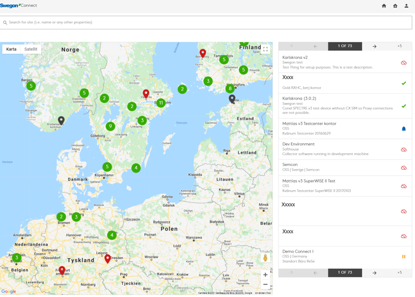Click the offline cloud icon for Semcon
Screen dimensions: 415x297
point(404,168)
